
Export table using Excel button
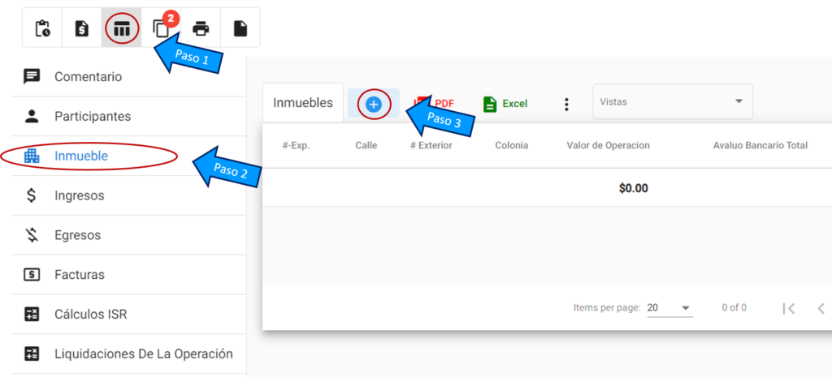click(505, 104)
